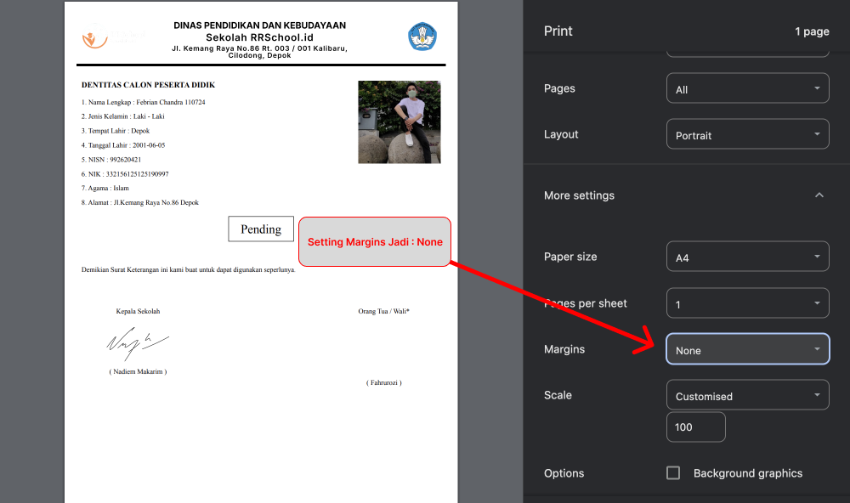The width and height of the screenshot is (850, 503).
Task: Click the scale value field showing 100
Action: pyautogui.click(x=695, y=427)
